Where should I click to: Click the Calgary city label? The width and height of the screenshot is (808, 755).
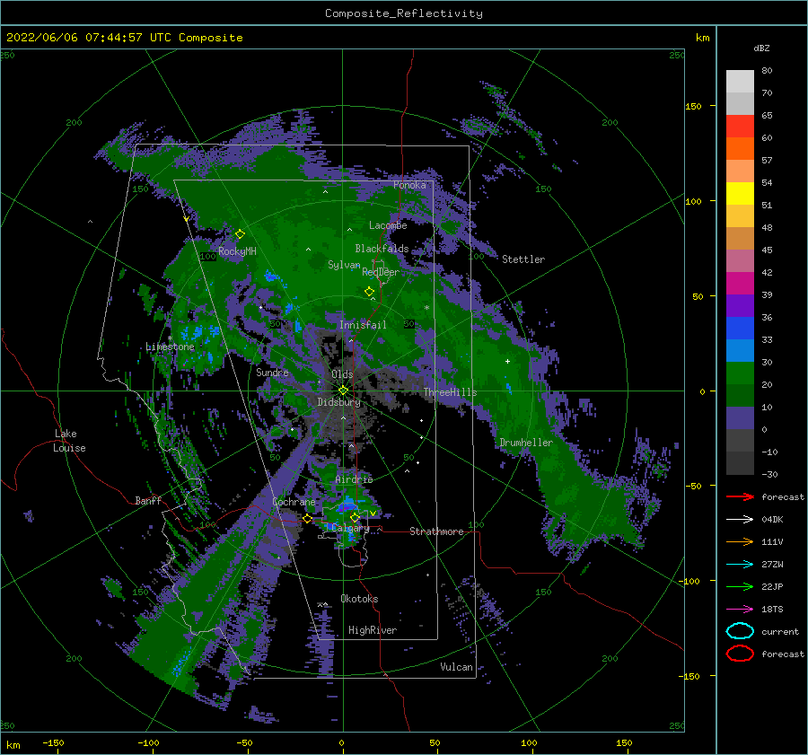(x=350, y=528)
